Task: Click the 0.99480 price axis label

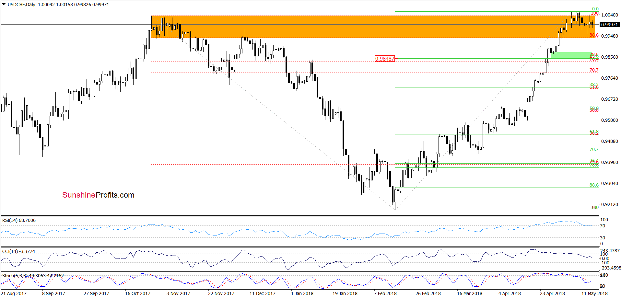Action: 609,36
